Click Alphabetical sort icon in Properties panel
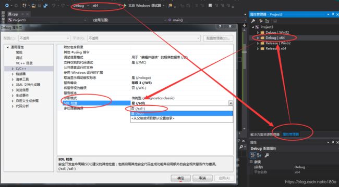 click(259, 155)
